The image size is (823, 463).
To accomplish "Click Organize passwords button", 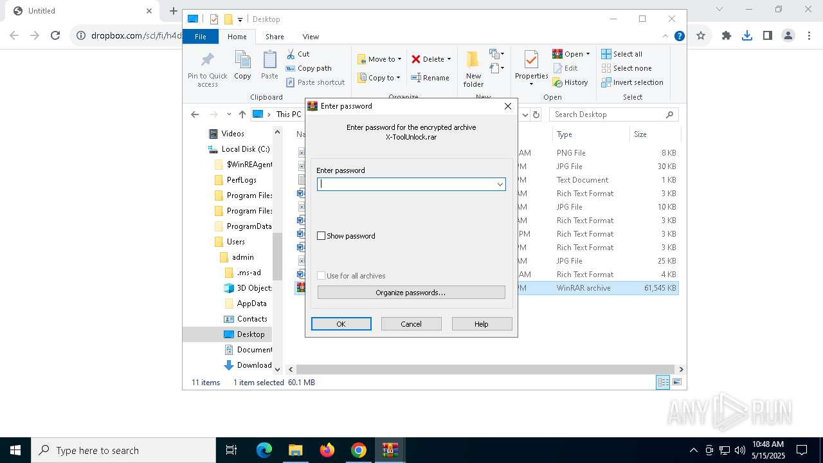I will coord(411,293).
